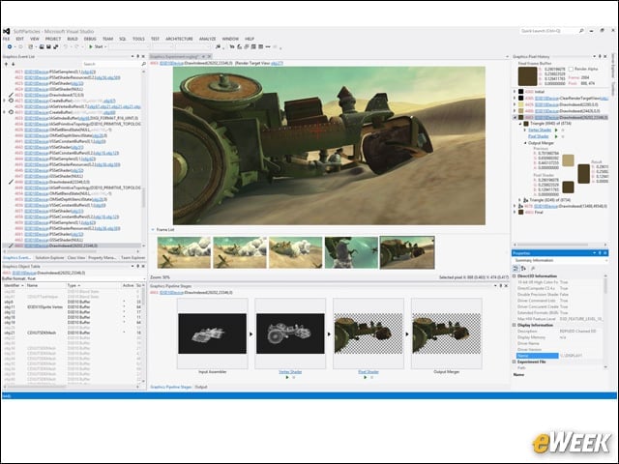Image resolution: width=619 pixels, height=464 pixels.
Task: Open the Summary Information dropdown in Properties
Action: pos(606,260)
